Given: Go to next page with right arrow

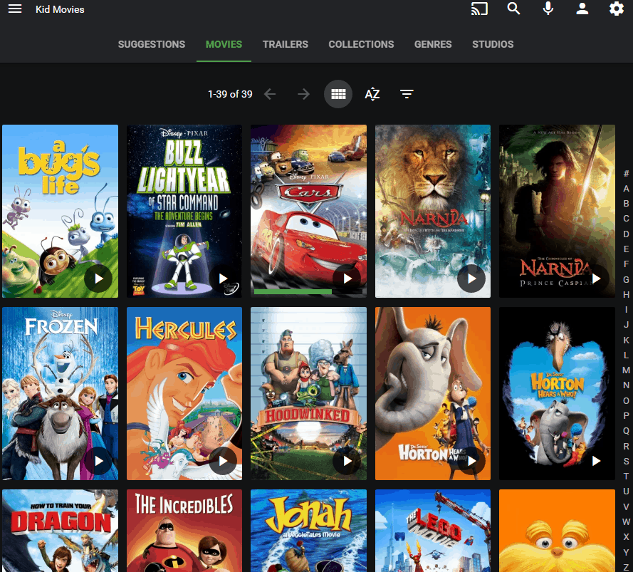Looking at the screenshot, I should [x=303, y=94].
